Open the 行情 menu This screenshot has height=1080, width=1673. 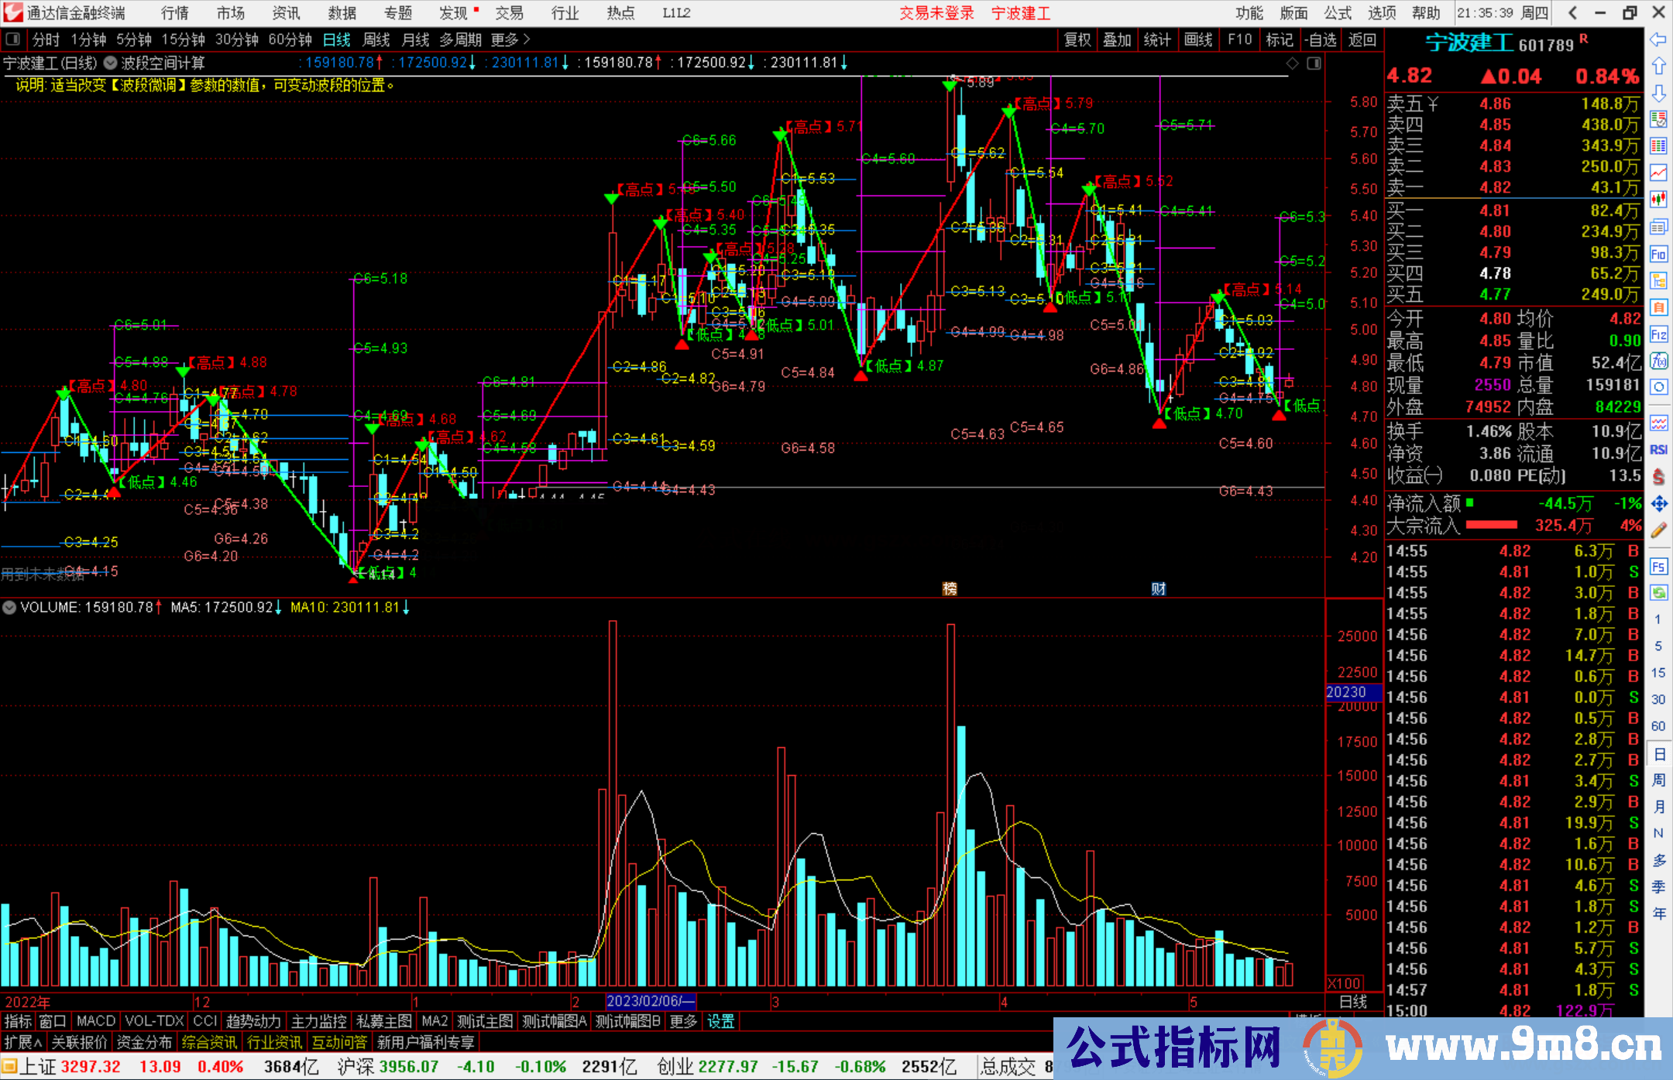tap(175, 13)
